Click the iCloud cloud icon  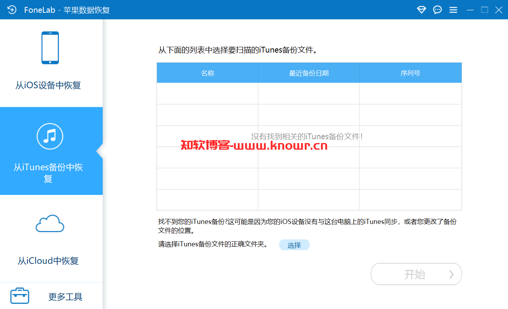tap(49, 224)
